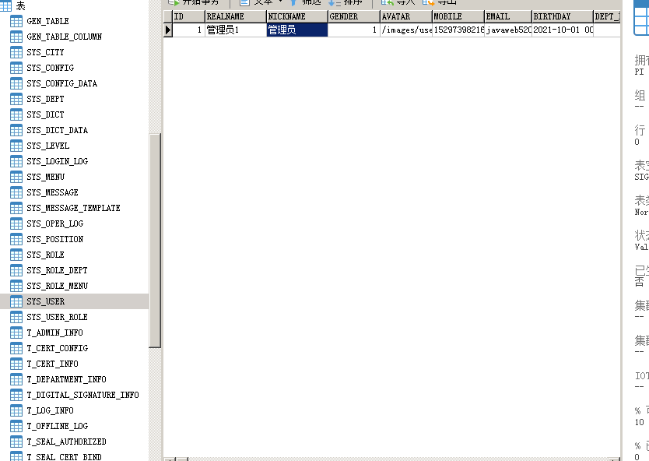Click the table icon next to T_SEAL_AUTHORIZED
Image resolution: width=649 pixels, height=461 pixels.
(x=16, y=442)
